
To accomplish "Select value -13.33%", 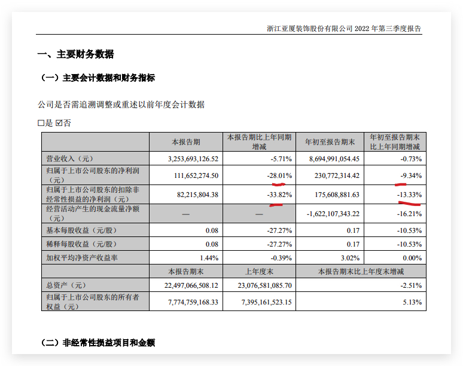I will pos(409,195).
